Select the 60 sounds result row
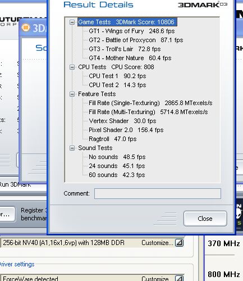 tap(117, 175)
